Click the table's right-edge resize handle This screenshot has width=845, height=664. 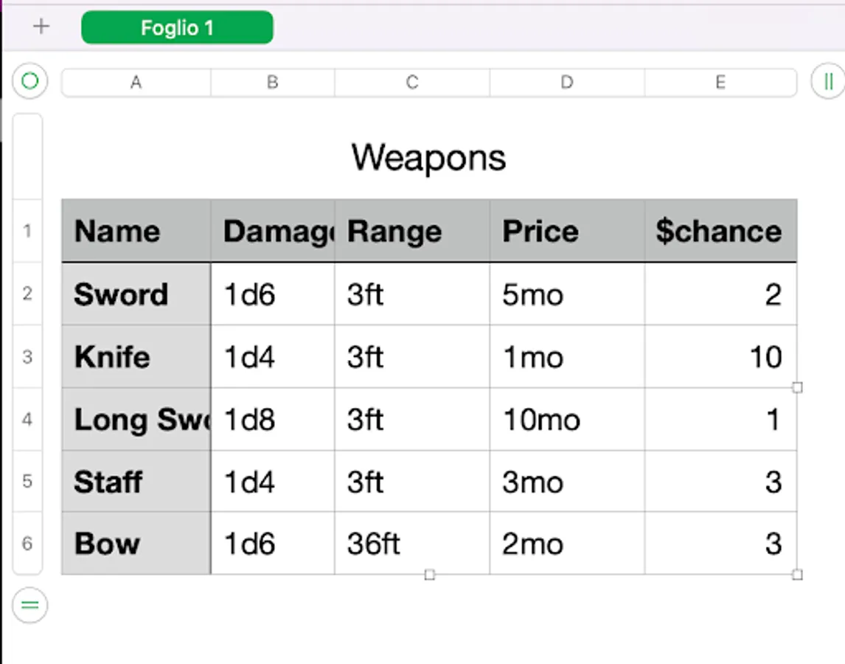tap(797, 387)
